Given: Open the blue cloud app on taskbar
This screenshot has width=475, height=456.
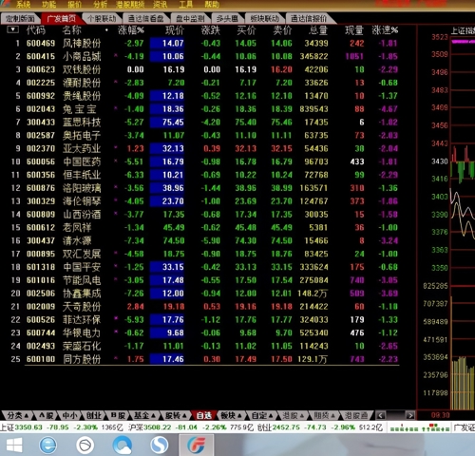Looking at the screenshot, I should point(123,445).
